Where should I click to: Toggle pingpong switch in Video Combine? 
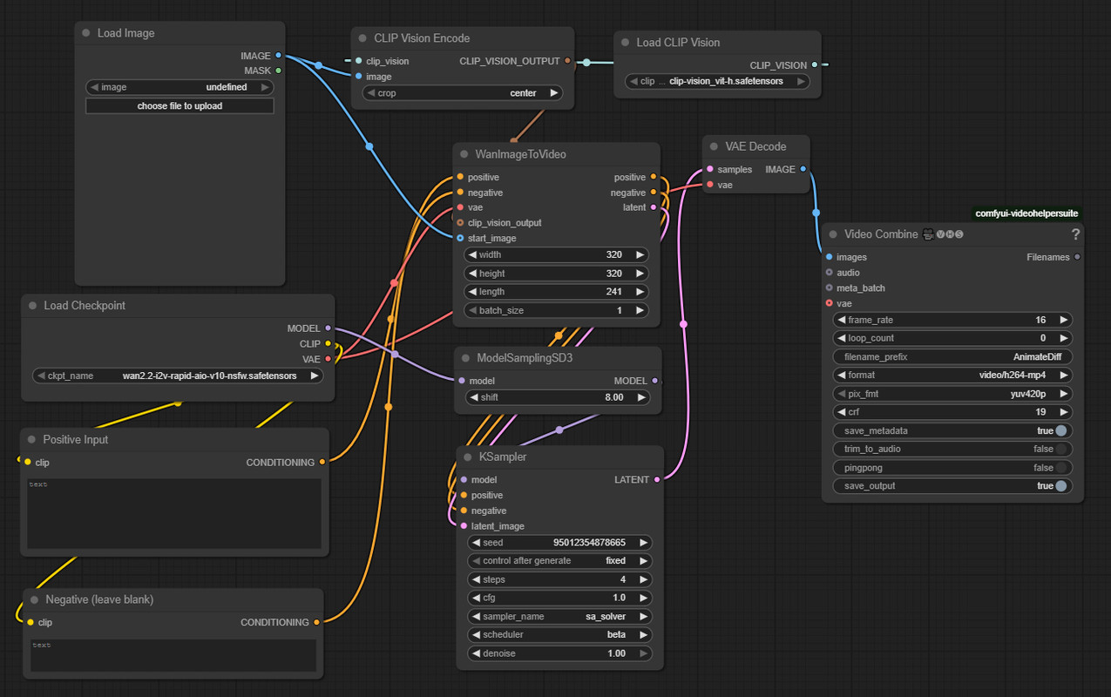click(1060, 467)
